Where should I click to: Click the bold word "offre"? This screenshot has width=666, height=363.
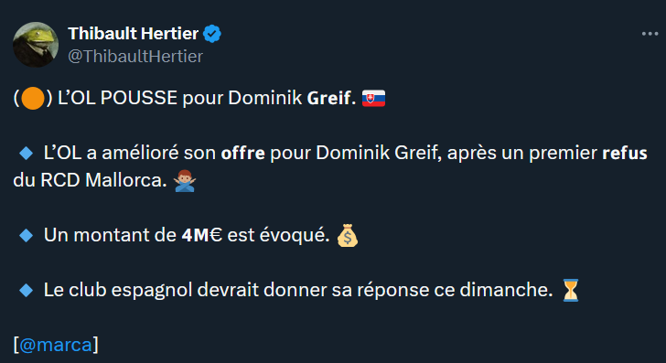click(243, 154)
